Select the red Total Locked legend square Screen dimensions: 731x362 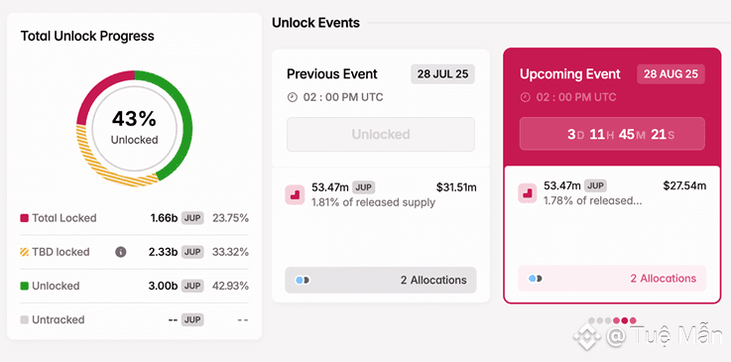[24, 218]
